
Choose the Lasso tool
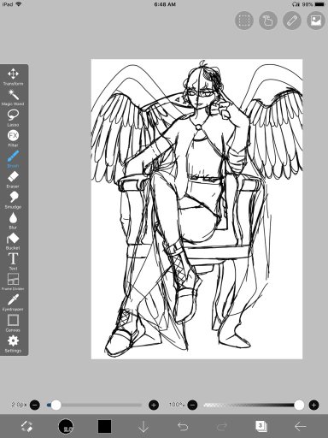13,118
